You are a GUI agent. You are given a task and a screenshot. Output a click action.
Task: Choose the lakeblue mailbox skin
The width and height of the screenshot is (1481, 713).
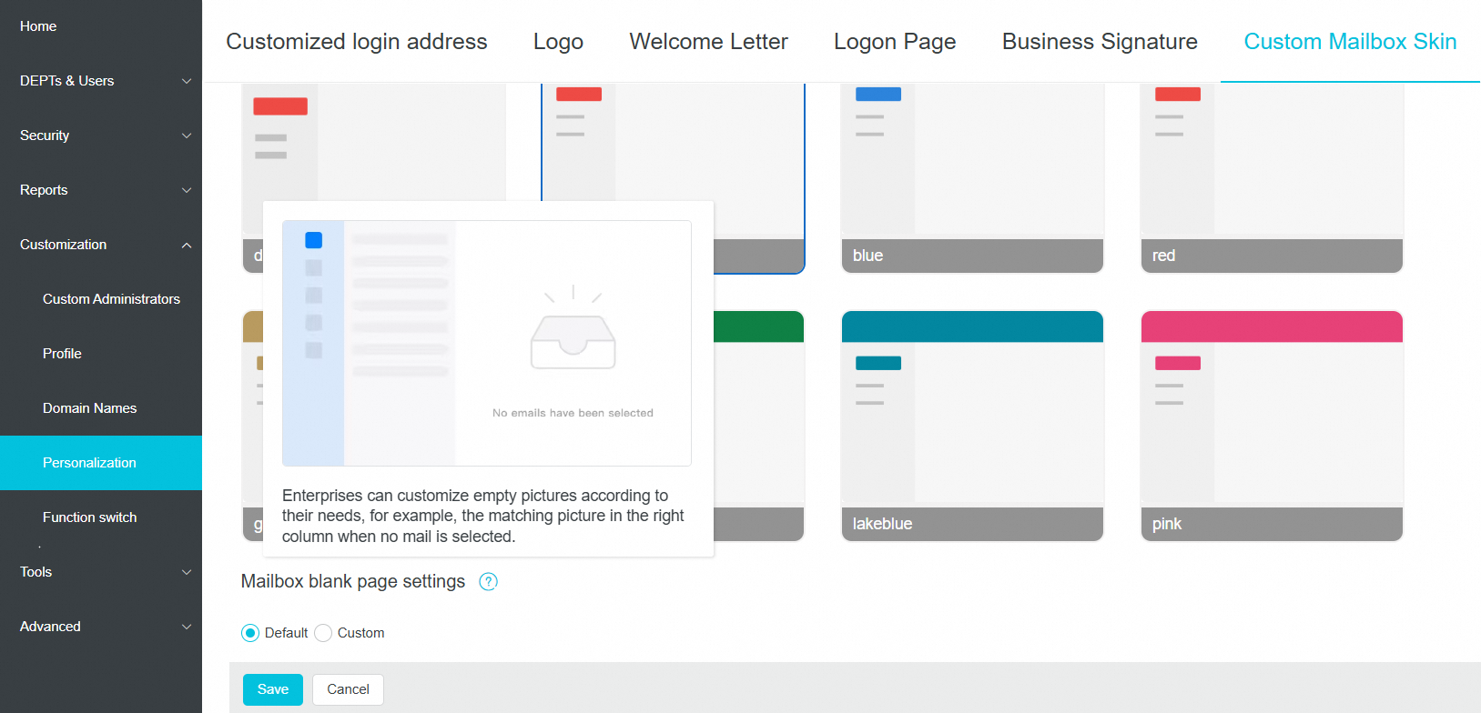[972, 426]
